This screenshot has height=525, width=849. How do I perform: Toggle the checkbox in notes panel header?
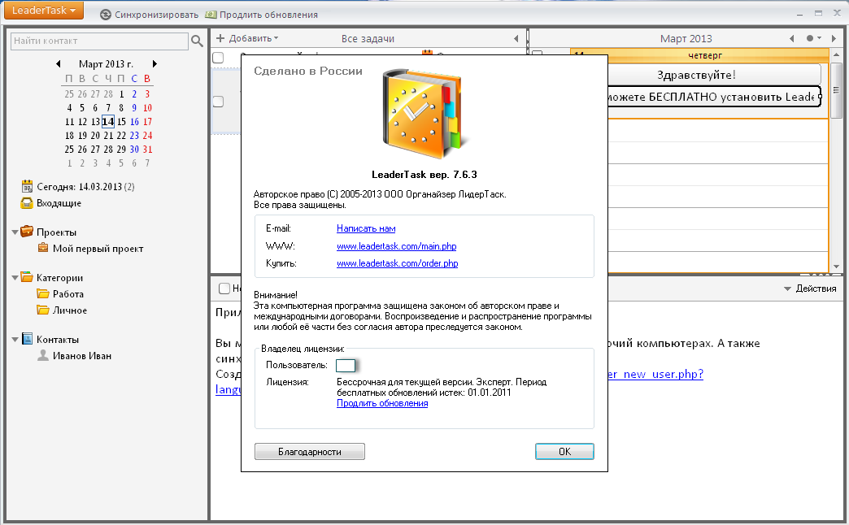pyautogui.click(x=224, y=289)
